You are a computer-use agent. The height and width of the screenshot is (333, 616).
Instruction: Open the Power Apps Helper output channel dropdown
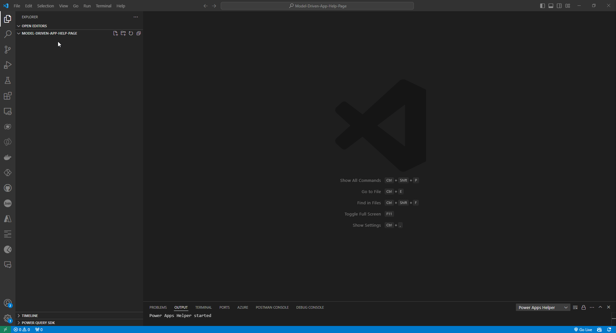tap(543, 307)
